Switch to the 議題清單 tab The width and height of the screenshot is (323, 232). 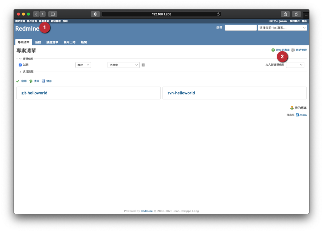pyautogui.click(x=52, y=42)
